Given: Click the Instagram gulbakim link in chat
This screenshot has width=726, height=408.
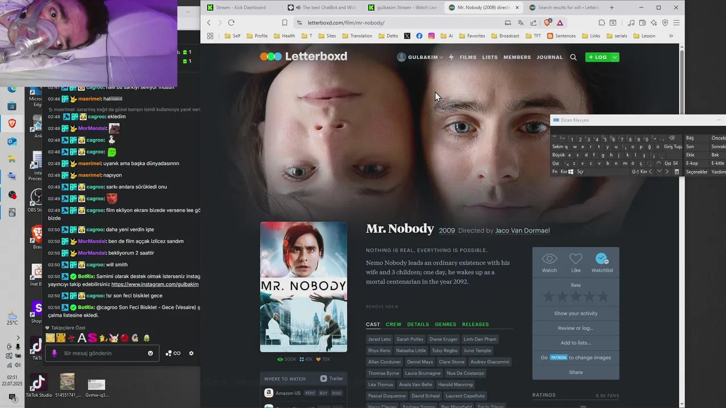Looking at the screenshot, I should 155,284.
